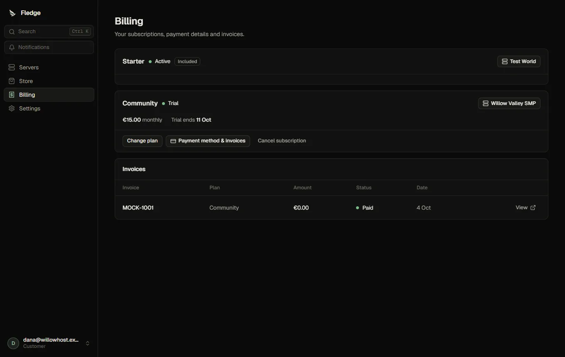
Task: Click the credit card icon in Payment method button
Action: click(173, 141)
